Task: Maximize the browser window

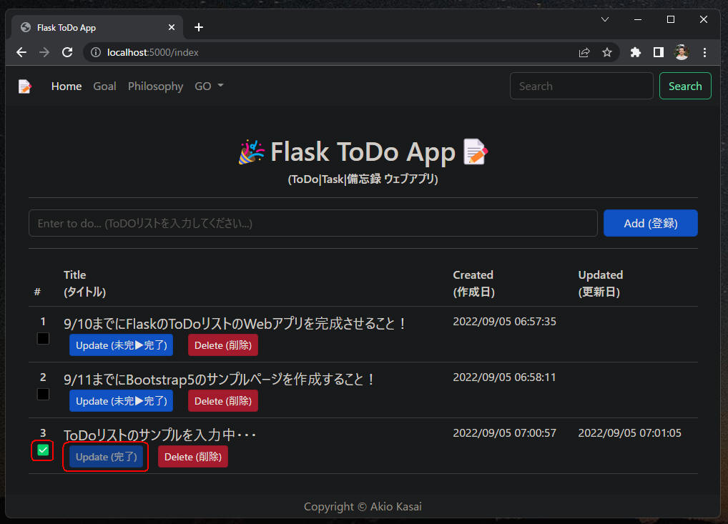Action: click(670, 19)
